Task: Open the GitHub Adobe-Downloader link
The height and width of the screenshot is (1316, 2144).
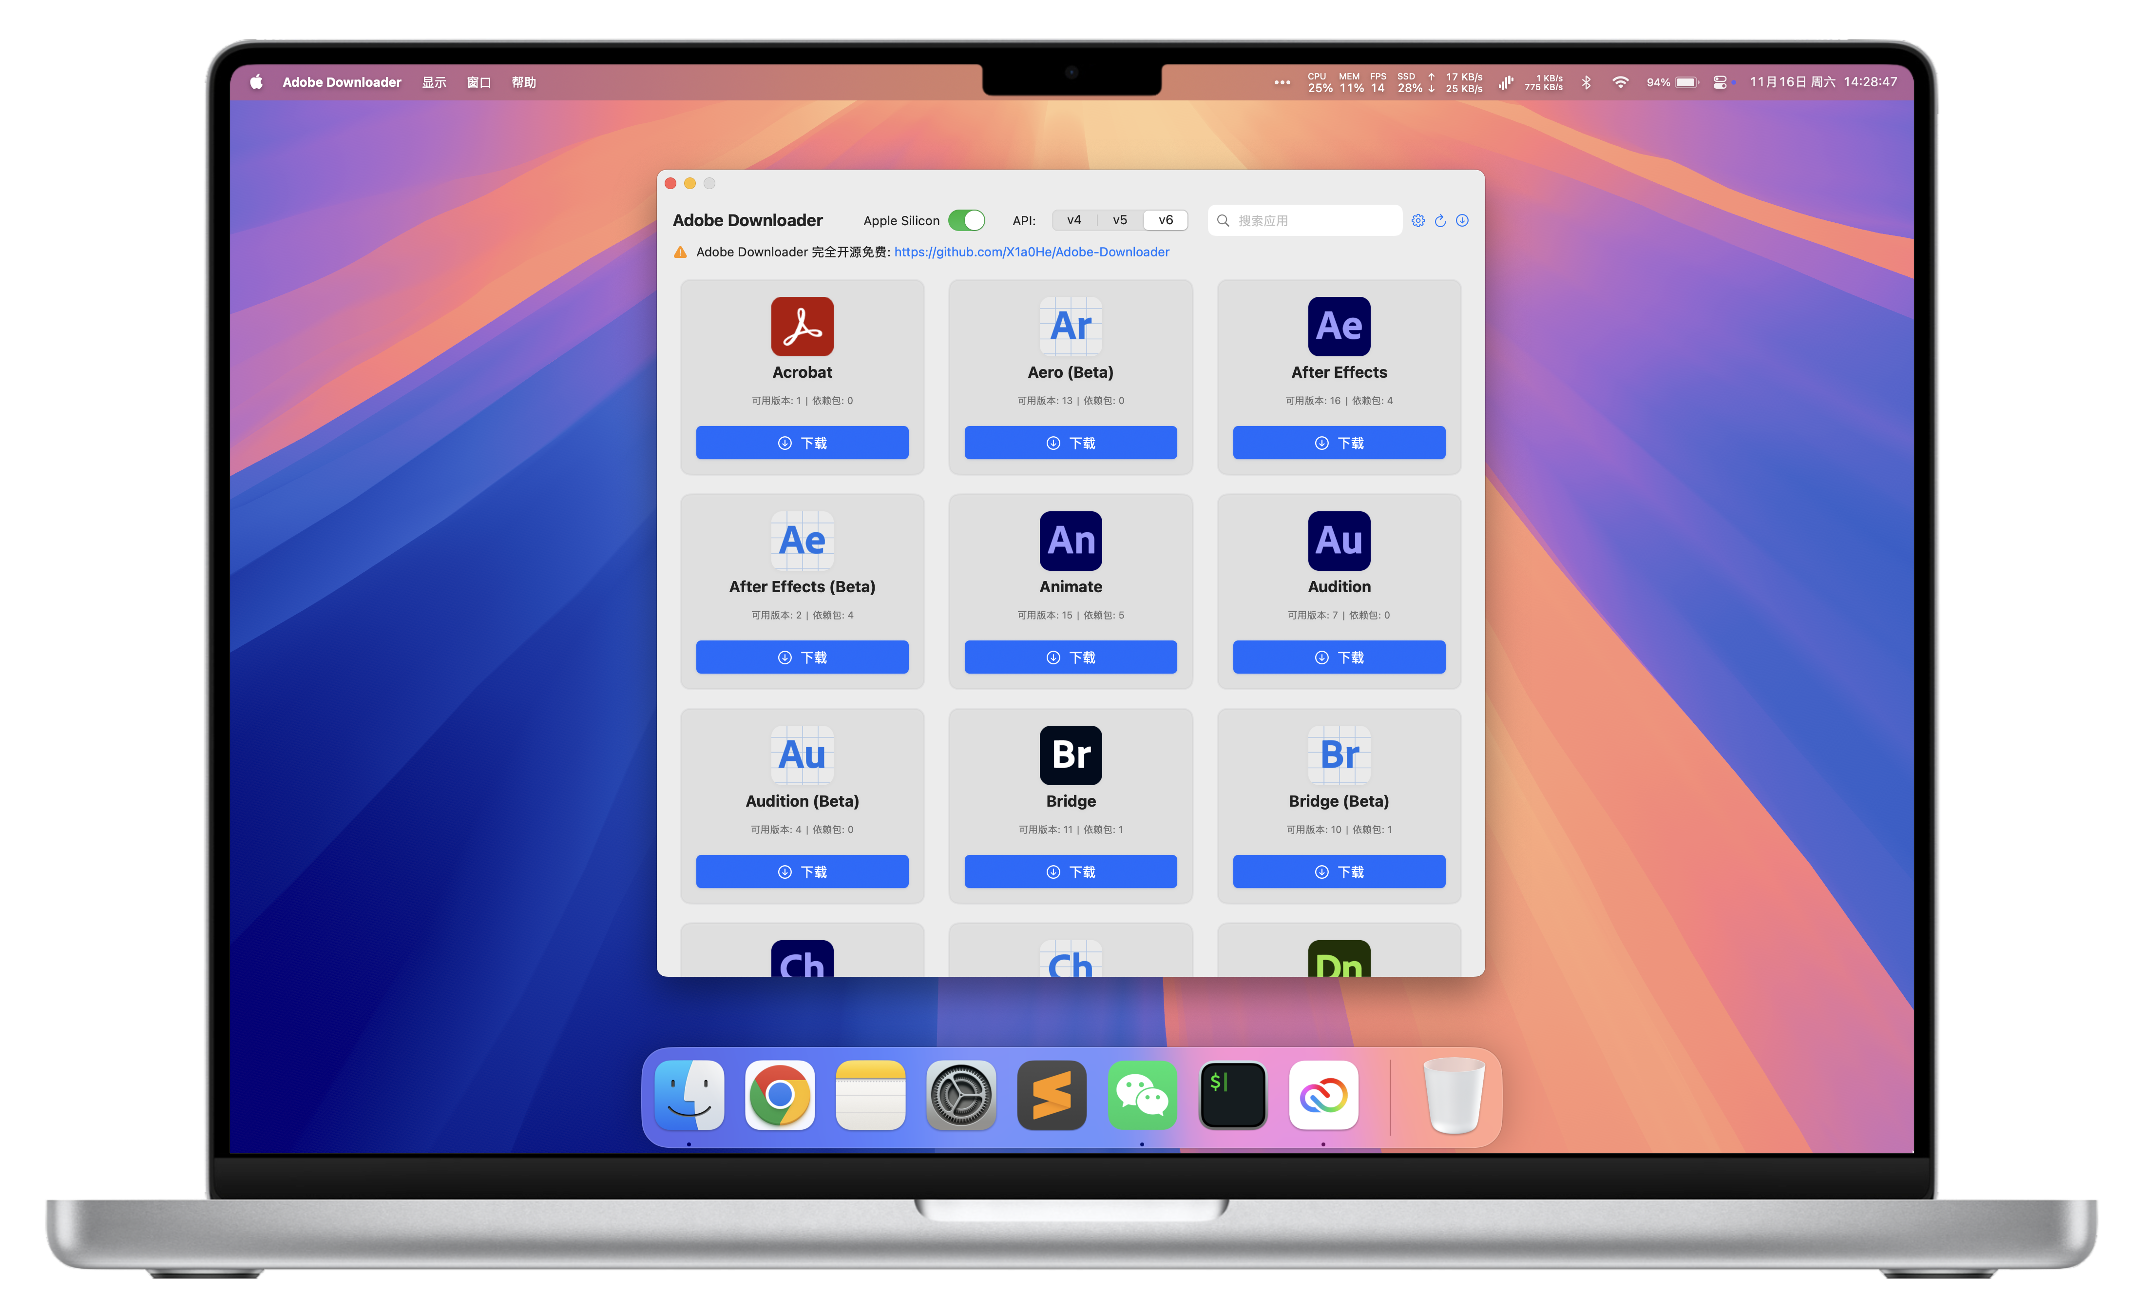Action: pos(1031,252)
